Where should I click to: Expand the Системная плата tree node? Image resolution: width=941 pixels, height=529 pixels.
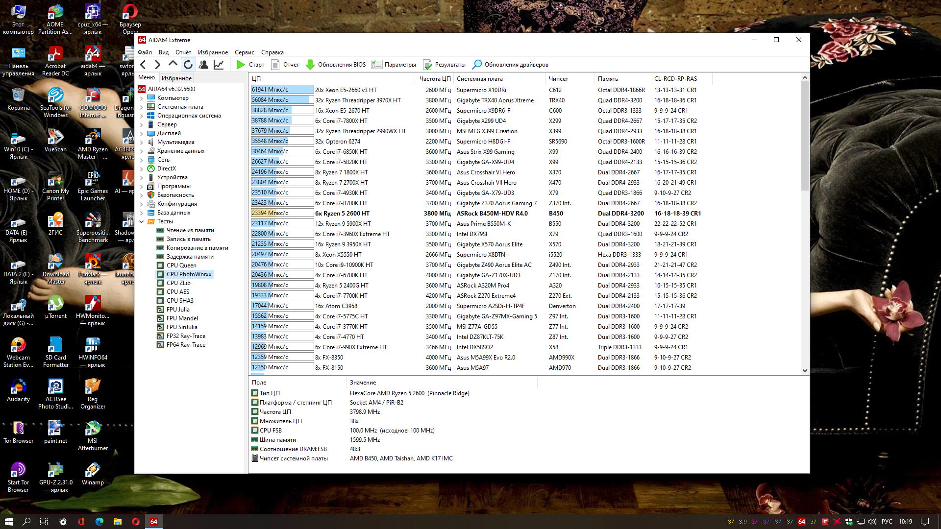pos(142,107)
